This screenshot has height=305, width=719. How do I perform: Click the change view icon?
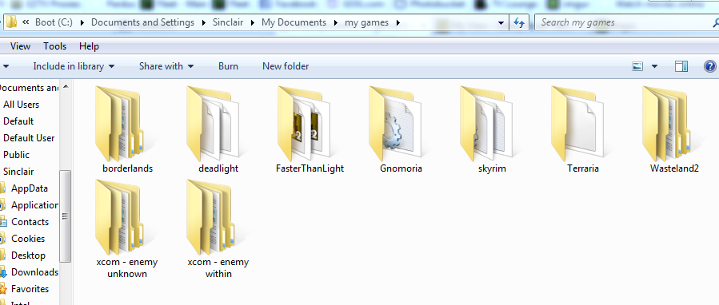point(637,66)
